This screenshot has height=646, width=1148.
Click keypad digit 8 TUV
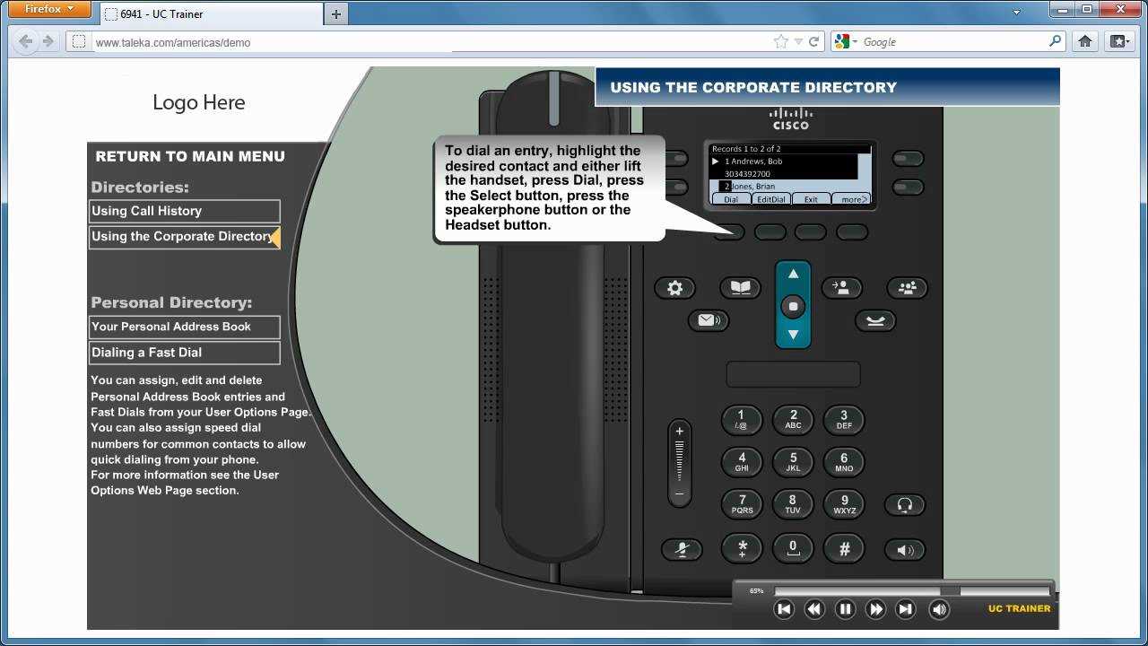[x=793, y=504]
